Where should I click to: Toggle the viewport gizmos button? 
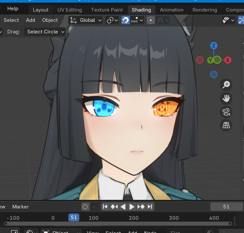click(241, 20)
